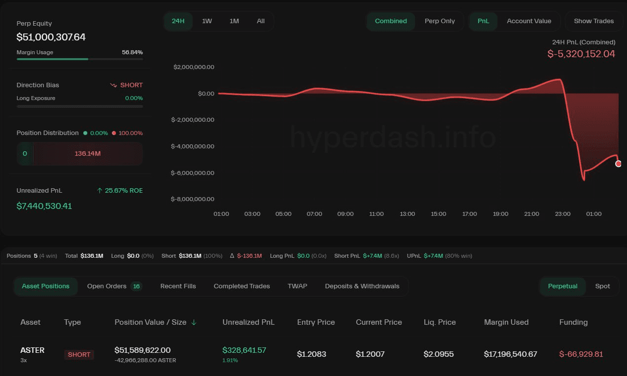Click the sort arrow beside Position Value / Size
627x376 pixels.
tap(194, 322)
